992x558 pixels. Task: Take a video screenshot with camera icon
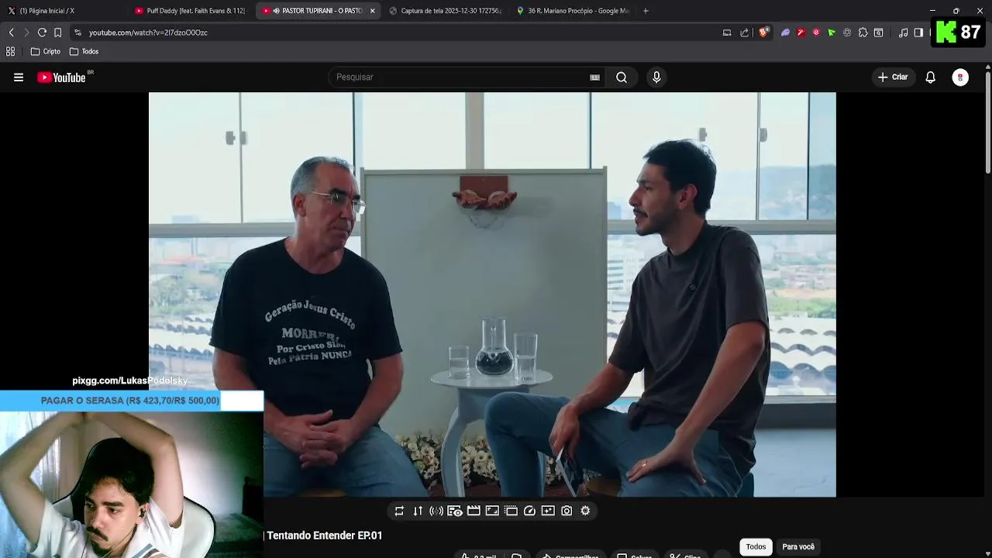(x=567, y=511)
